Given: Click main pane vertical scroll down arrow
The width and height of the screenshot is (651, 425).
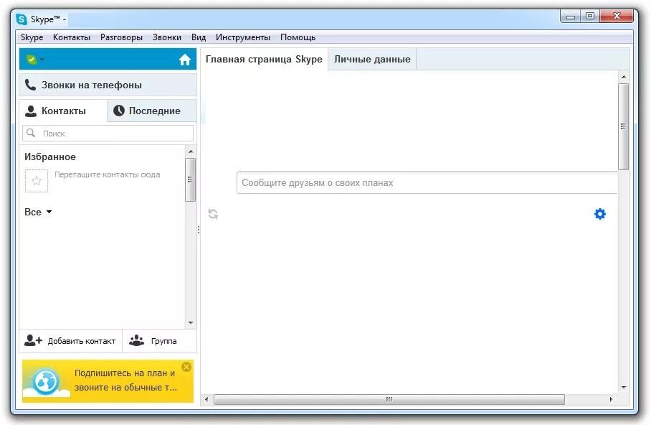Looking at the screenshot, I should 624,387.
